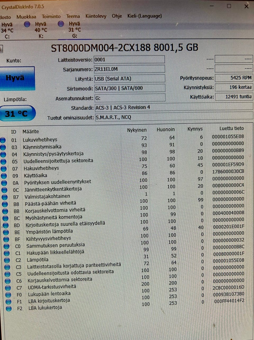This screenshot has height=340, width=254.
Task: Click status dot of Uudelleensijoitettuja sektoreita row
Action: 3,161
